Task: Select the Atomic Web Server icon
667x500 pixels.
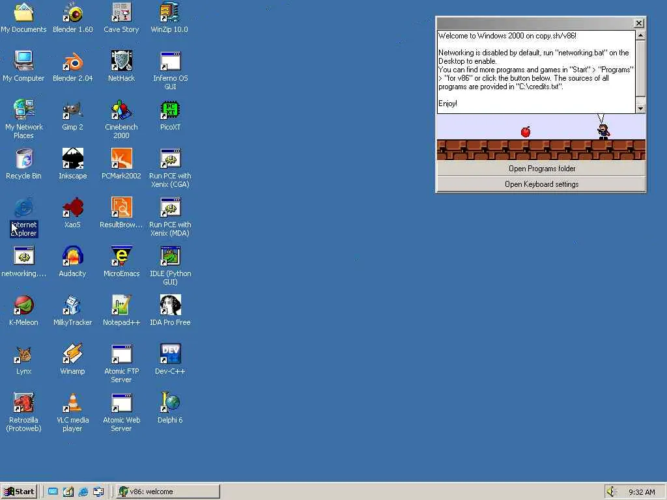Action: pos(121,402)
